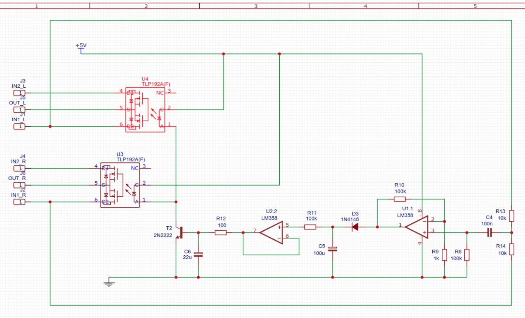Select the C5 capacitor symbol
This screenshot has width=525, height=318.
point(333,249)
